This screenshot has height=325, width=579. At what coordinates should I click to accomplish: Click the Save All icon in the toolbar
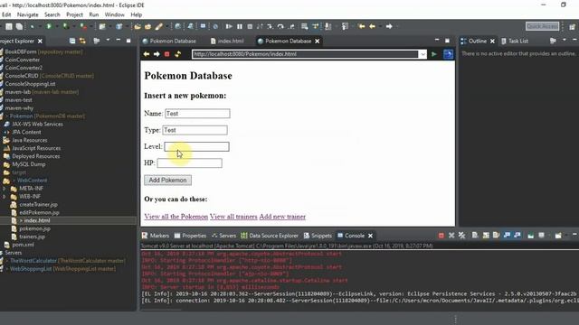pyautogui.click(x=19, y=26)
